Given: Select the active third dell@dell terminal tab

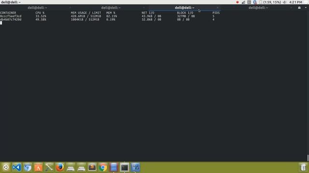Looking at the screenshot, I should pos(184,8).
